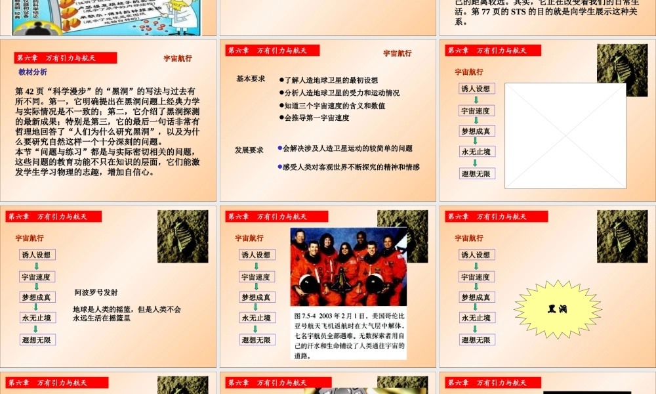Select the slide listing 基本要求 bullet points
656x394 pixels.
pos(328,120)
